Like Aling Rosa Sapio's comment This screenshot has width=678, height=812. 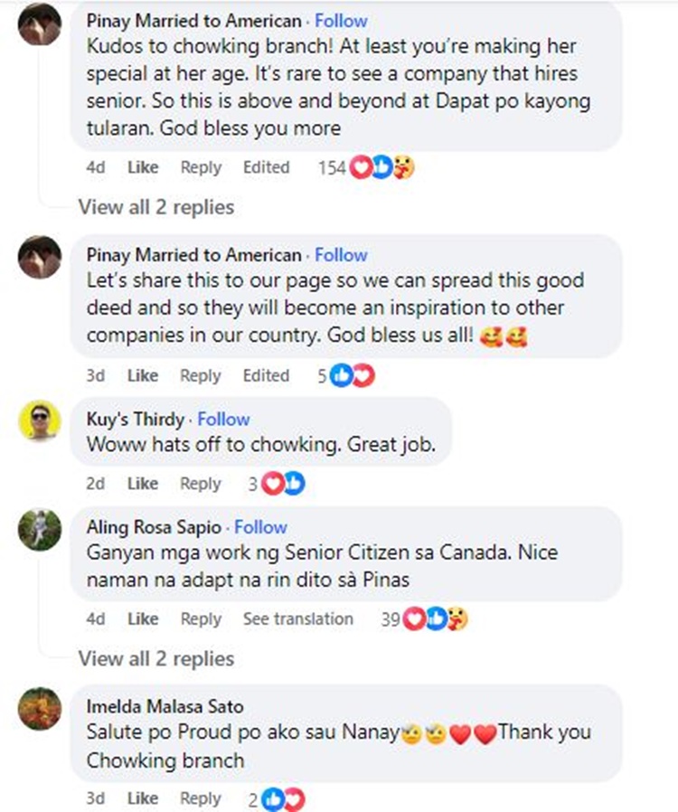tap(142, 619)
